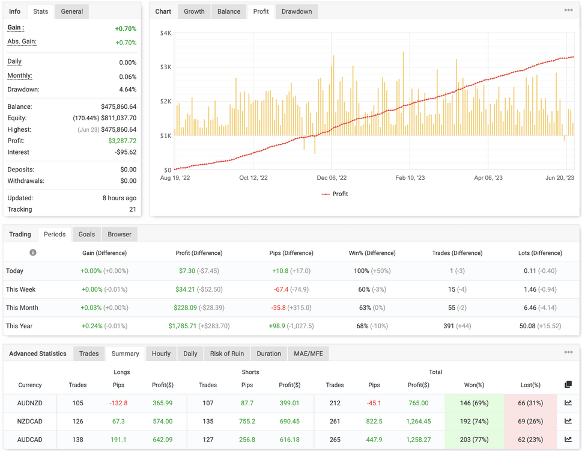Select the Chart tab label
This screenshot has height=451, width=582.
[x=163, y=11]
